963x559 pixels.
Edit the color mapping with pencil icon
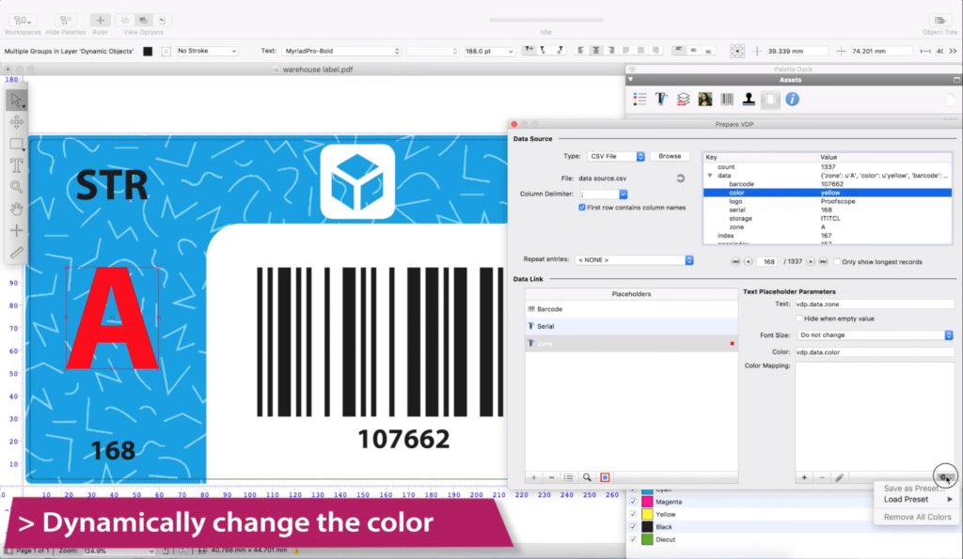[840, 477]
